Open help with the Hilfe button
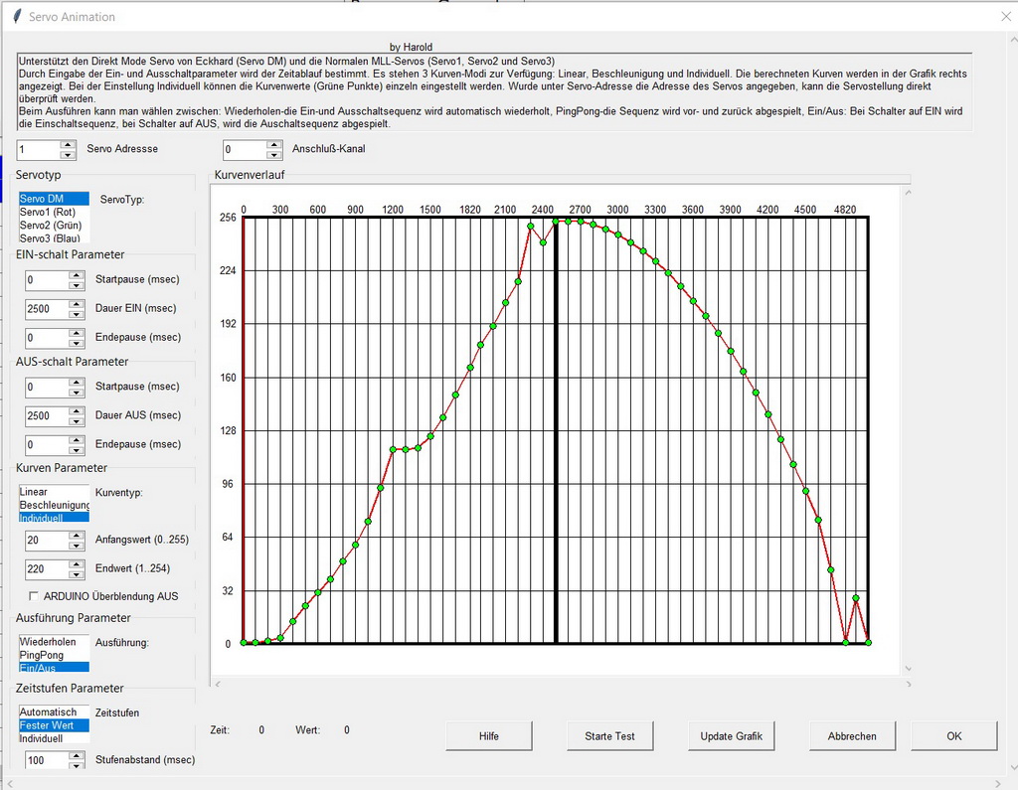Viewport: 1018px width, 790px height. click(x=488, y=736)
